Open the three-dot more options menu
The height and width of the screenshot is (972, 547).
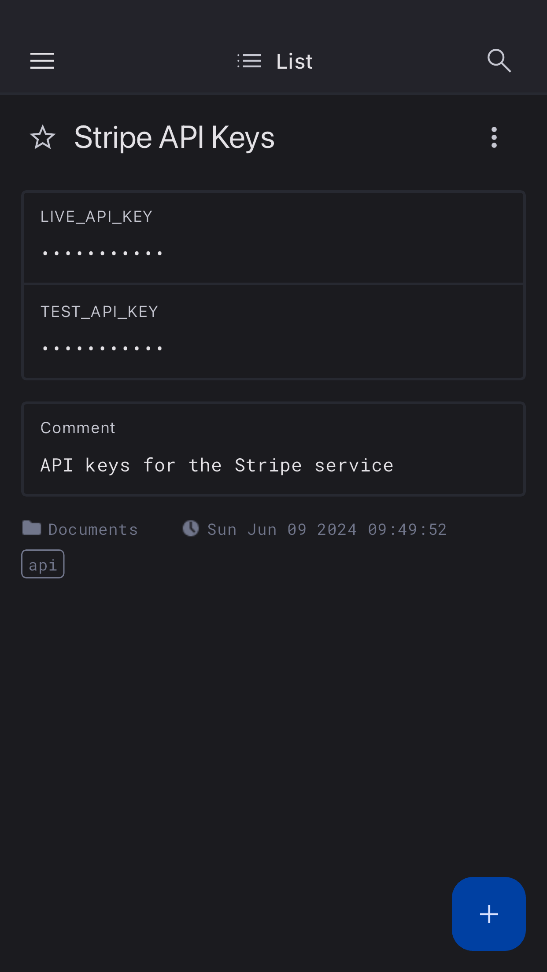point(494,137)
